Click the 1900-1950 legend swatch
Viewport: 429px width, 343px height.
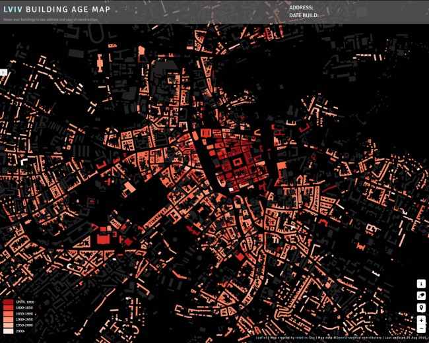tap(8, 320)
